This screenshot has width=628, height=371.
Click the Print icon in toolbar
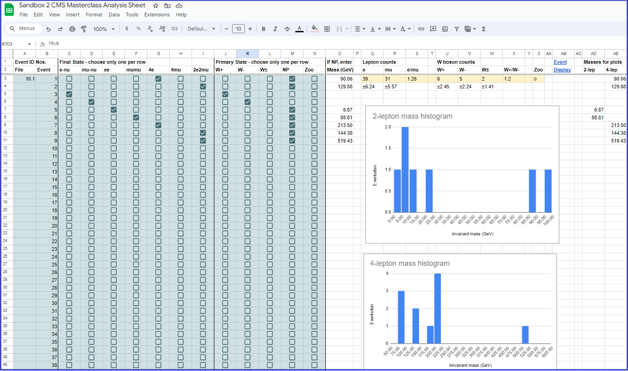point(72,29)
